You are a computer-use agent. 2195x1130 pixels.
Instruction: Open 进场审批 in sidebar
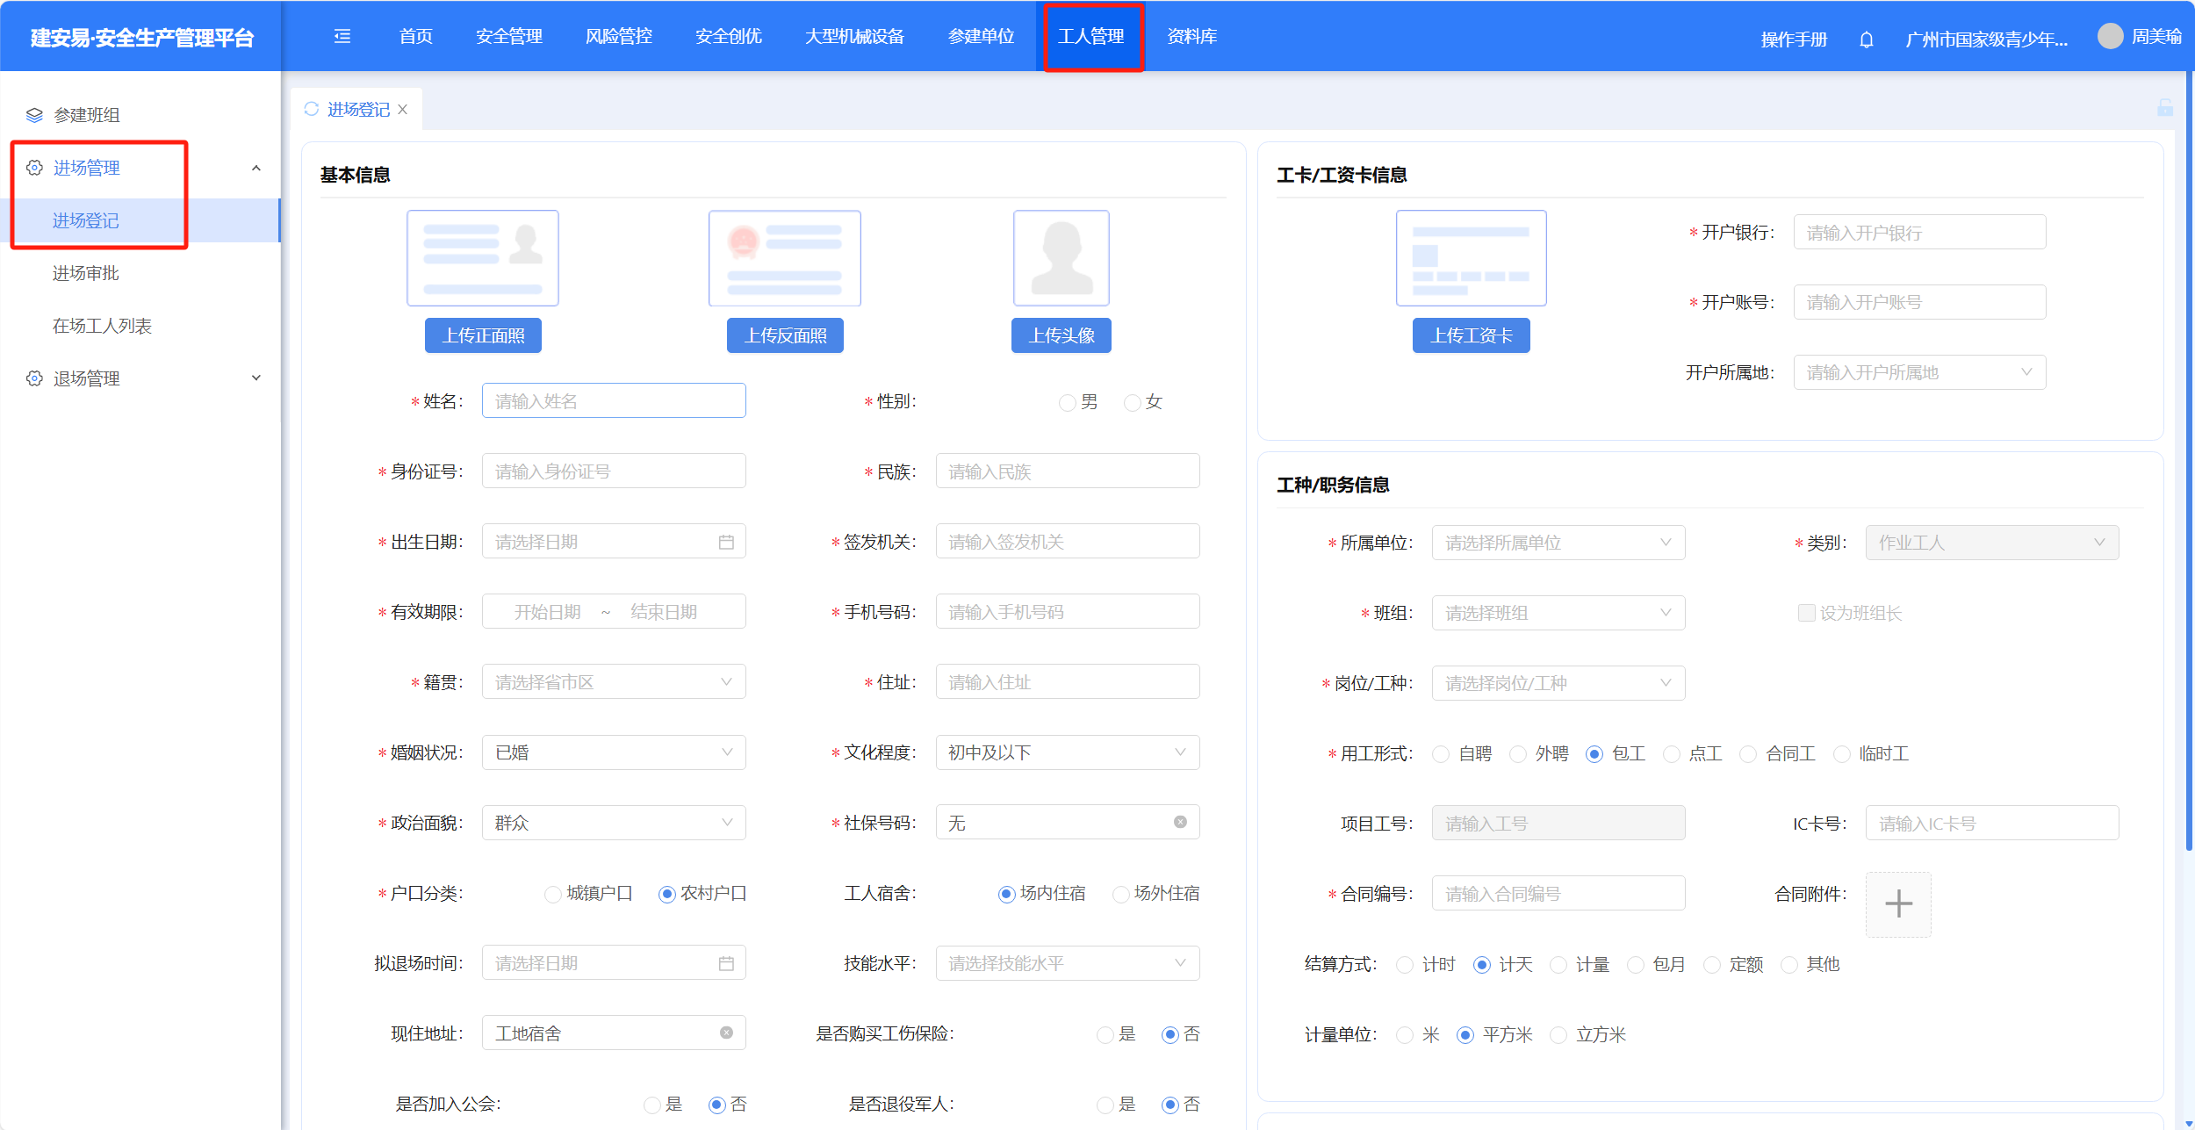click(85, 273)
